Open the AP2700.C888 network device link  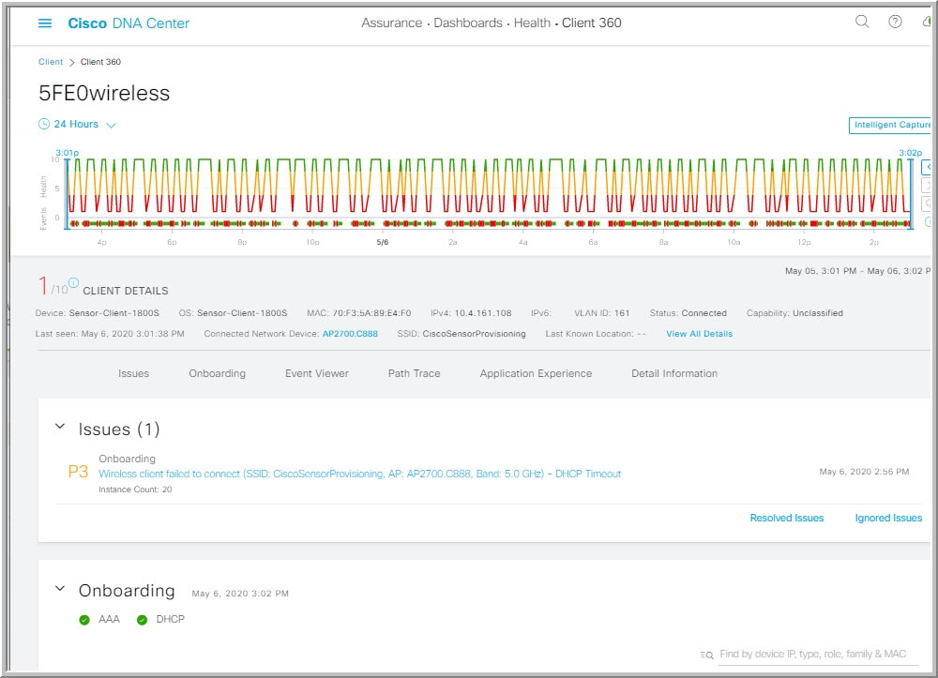point(349,334)
